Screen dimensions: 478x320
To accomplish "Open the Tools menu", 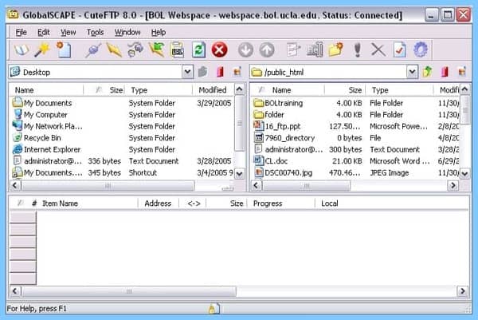I will 95,32.
